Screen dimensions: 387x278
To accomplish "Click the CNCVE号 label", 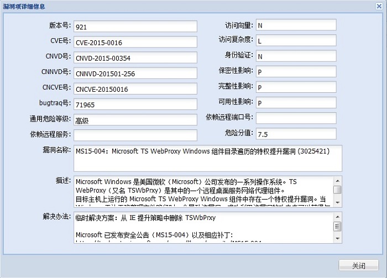I will 57,87.
